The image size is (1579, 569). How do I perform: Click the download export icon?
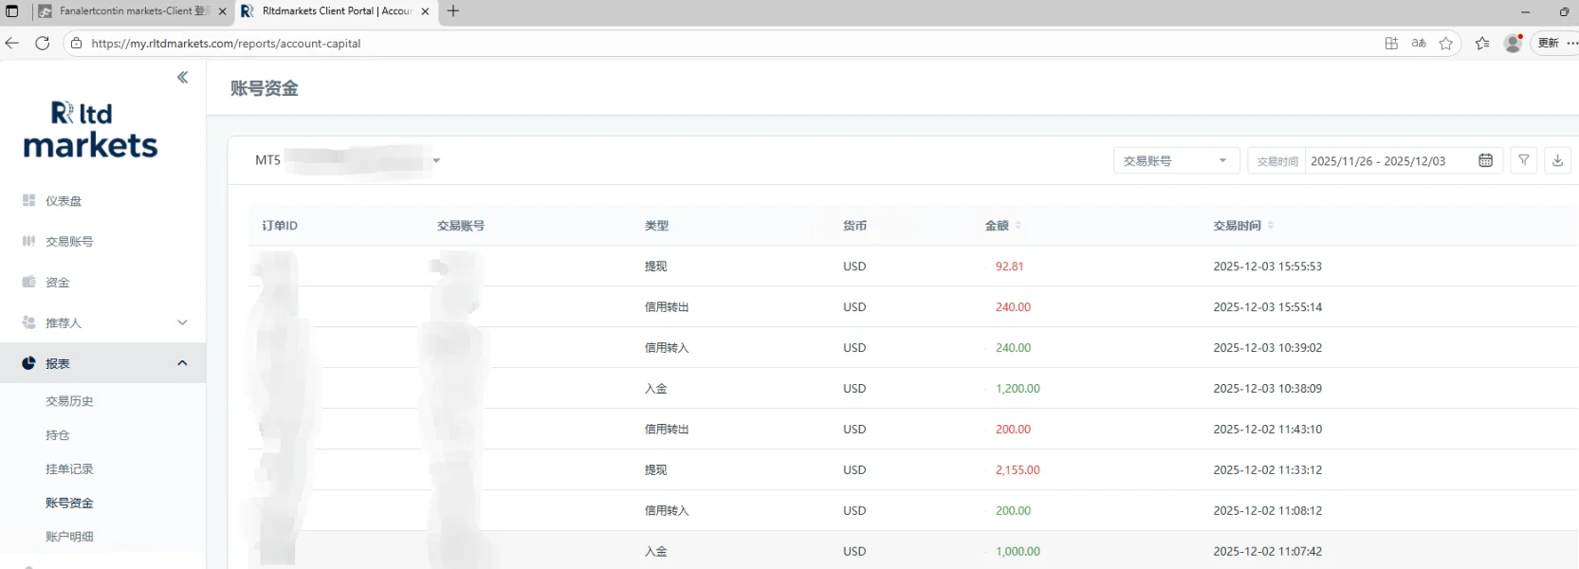pyautogui.click(x=1557, y=160)
